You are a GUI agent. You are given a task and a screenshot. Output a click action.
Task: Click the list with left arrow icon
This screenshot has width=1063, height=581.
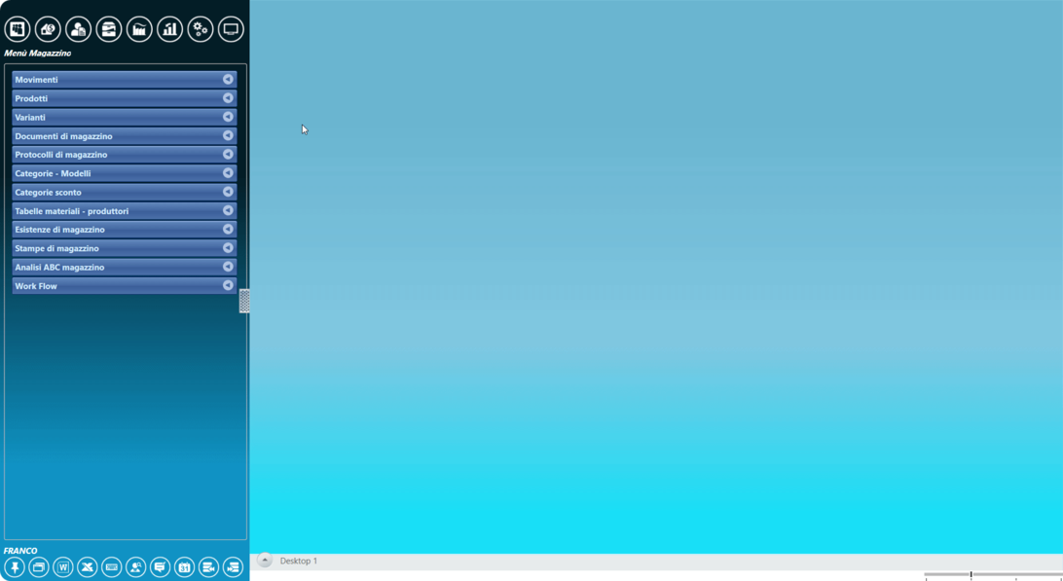click(x=208, y=566)
